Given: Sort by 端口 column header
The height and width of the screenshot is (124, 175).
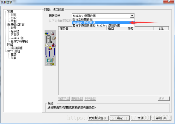Looking at the screenshot, I should tap(116, 29).
